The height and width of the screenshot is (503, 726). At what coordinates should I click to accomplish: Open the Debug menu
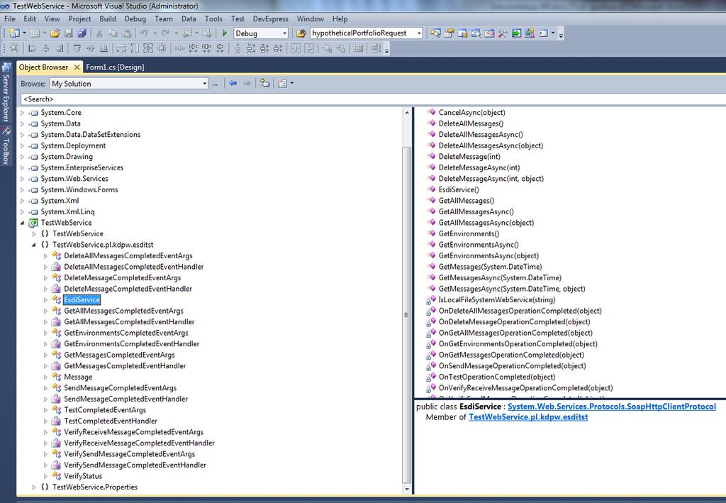[135, 19]
